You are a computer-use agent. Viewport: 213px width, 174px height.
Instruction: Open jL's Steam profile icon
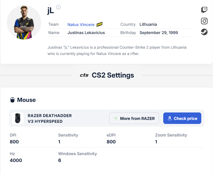204,32
